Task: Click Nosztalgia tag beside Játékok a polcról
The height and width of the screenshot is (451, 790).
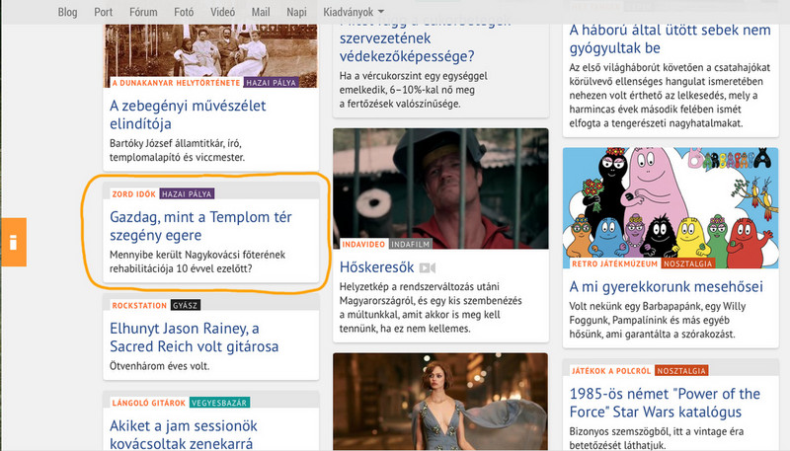Action: pyautogui.click(x=681, y=371)
